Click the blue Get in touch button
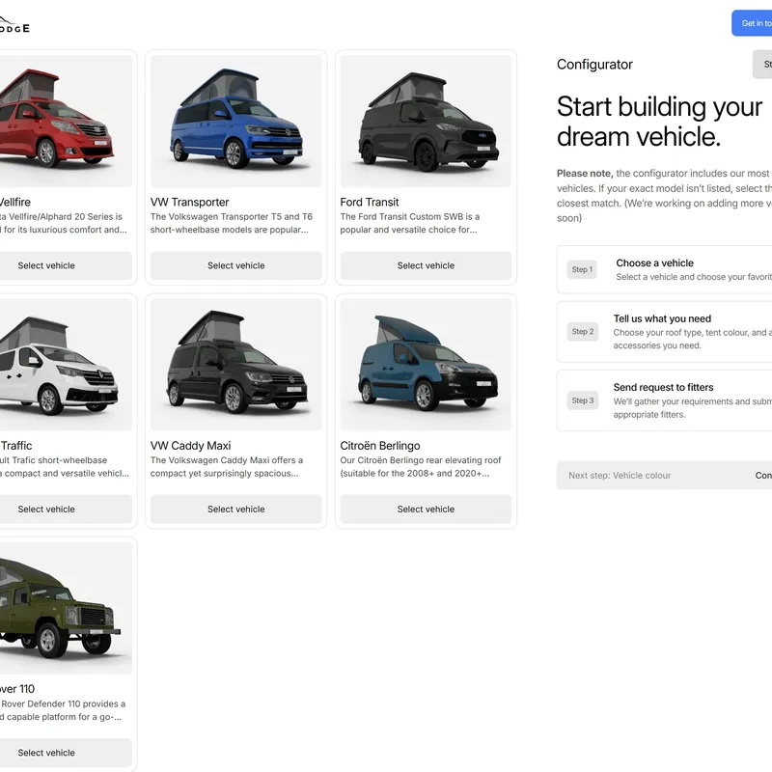Viewport: 772px width, 772px height. click(753, 23)
